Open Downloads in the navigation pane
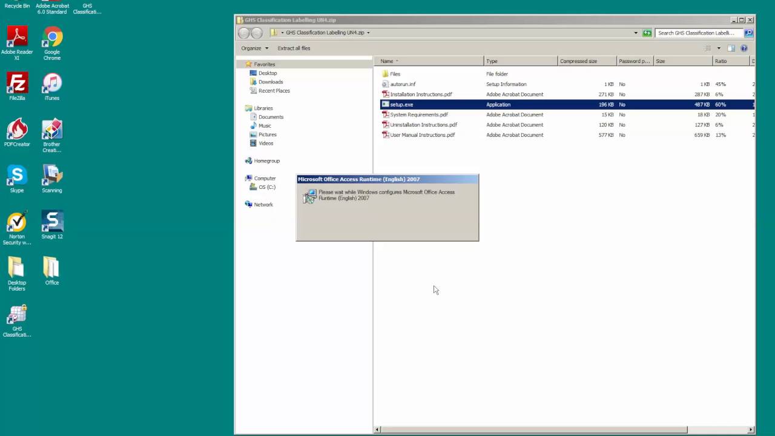The height and width of the screenshot is (436, 775). point(266,82)
